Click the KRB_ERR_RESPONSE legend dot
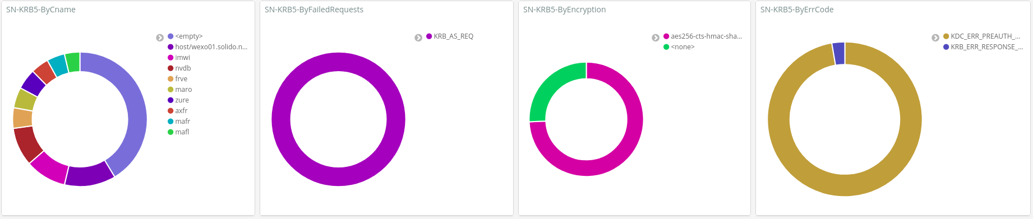The width and height of the screenshot is (1033, 219). [x=946, y=47]
